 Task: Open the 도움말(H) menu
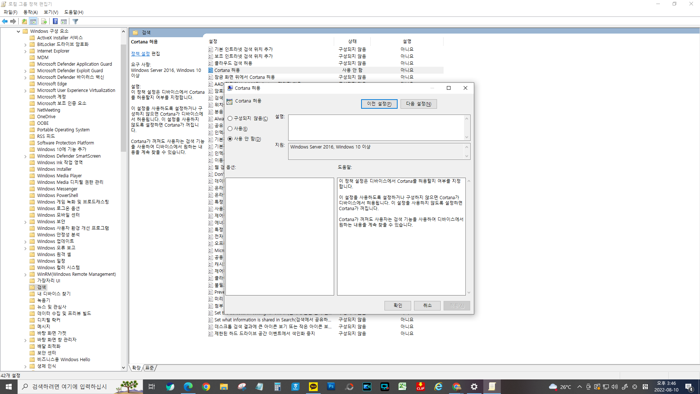pos(74,12)
